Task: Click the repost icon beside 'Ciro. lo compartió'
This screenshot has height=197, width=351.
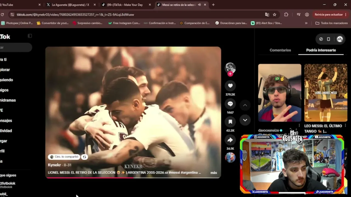Action: 84,157
